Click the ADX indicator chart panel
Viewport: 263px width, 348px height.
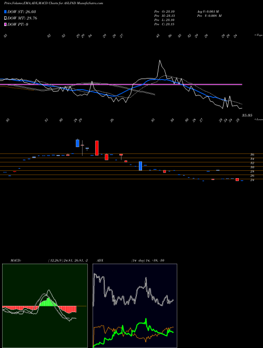[x=135, y=306]
